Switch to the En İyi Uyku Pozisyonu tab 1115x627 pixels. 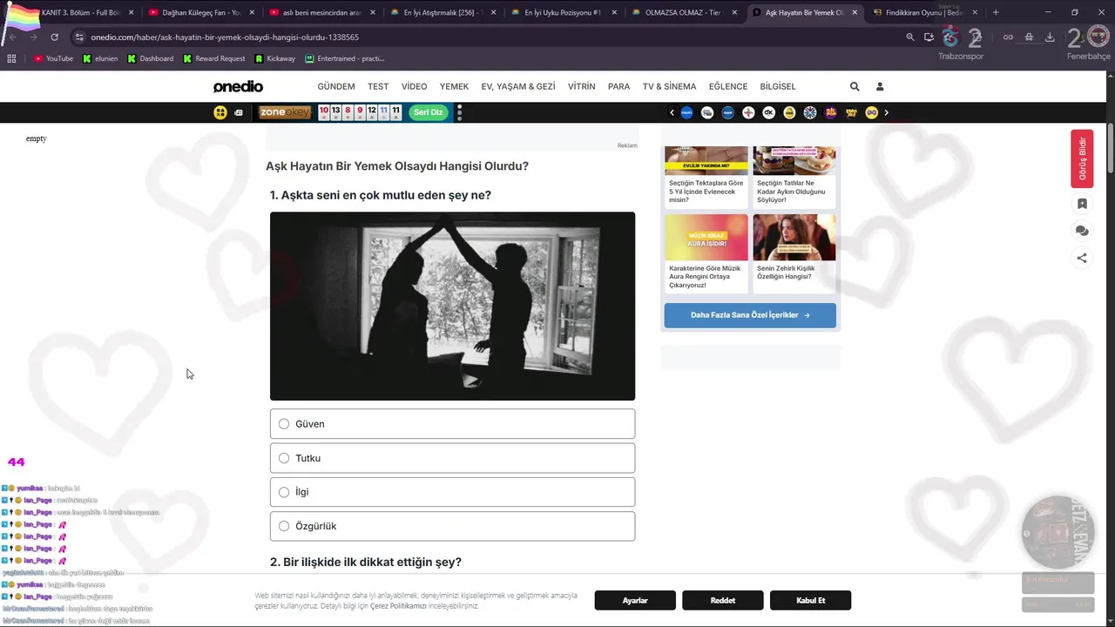(x=562, y=12)
